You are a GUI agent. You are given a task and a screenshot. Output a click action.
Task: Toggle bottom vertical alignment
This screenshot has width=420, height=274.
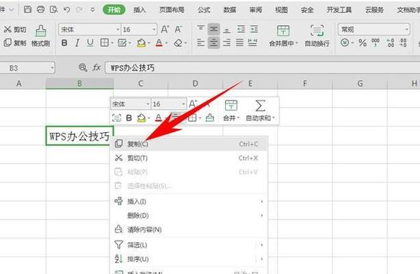pyautogui.click(x=227, y=29)
